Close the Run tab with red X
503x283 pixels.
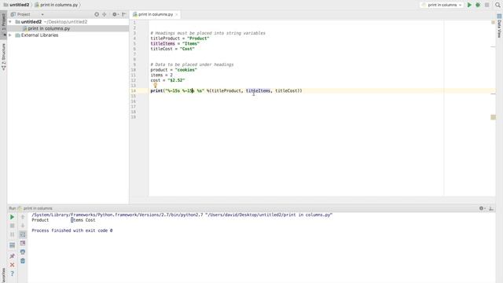click(x=12, y=265)
